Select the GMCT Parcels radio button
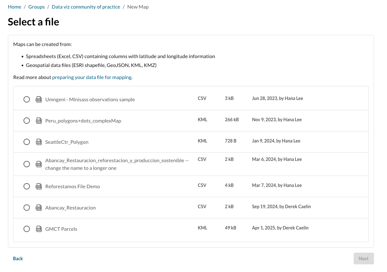The image size is (387, 272). tap(27, 229)
